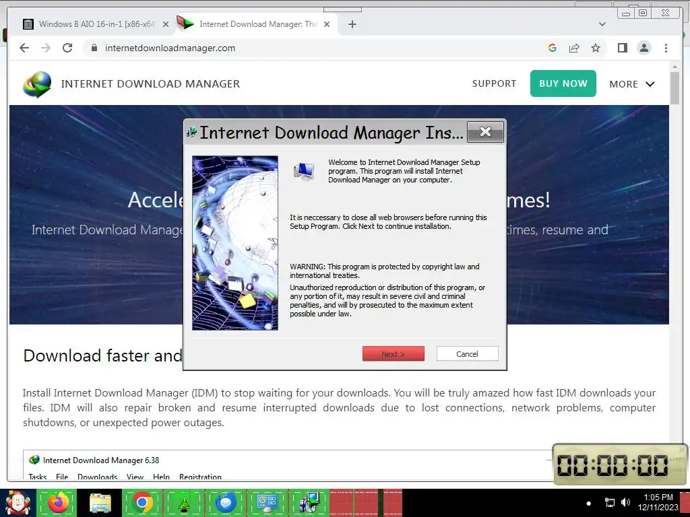
Task: Click the volume speaker tray icon
Action: click(625, 502)
